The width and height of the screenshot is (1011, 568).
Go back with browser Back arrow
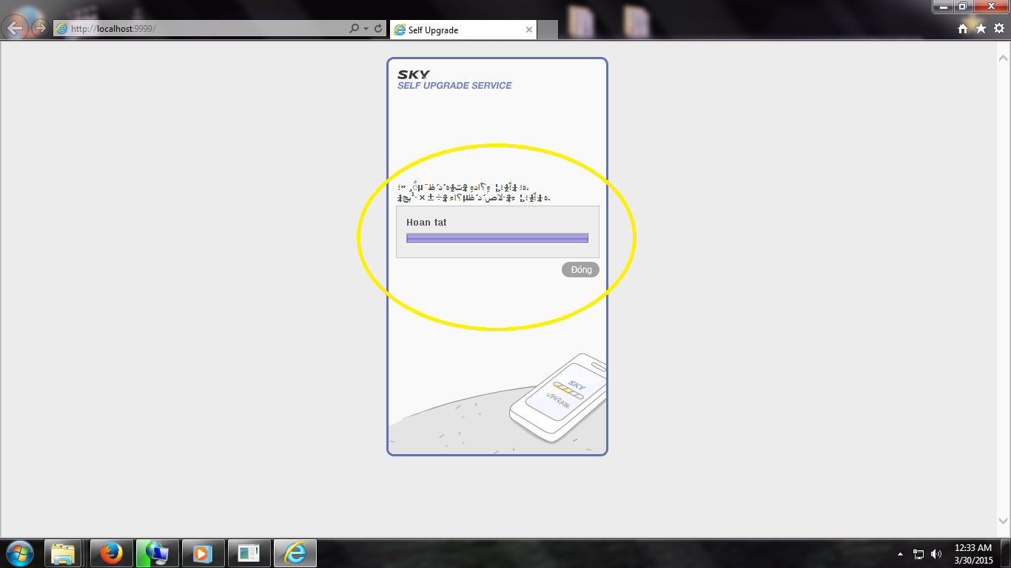(16, 29)
